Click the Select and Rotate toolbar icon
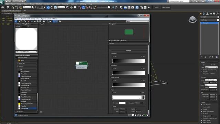The image size is (220, 124). point(52,7)
